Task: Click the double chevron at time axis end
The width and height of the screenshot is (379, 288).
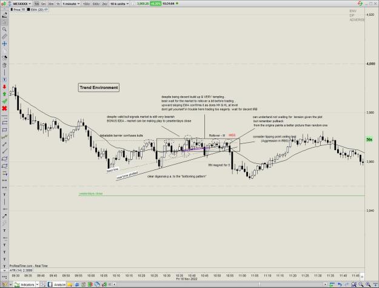Action: (362, 277)
